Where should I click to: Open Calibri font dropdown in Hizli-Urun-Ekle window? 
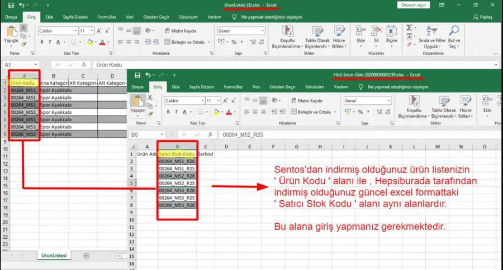coord(202,100)
